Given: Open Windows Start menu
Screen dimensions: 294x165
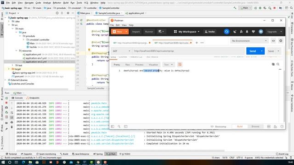Looking at the screenshot, I should (3, 162).
